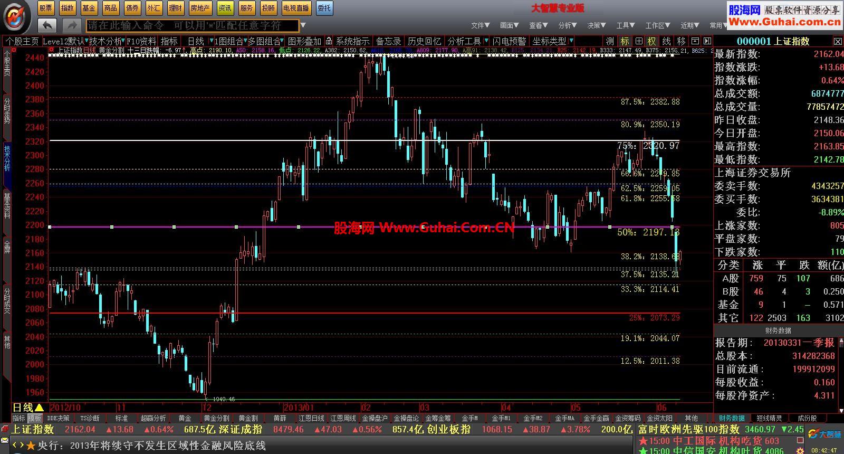Open the 电视直播 live TV button
The height and width of the screenshot is (454, 844).
click(x=296, y=8)
